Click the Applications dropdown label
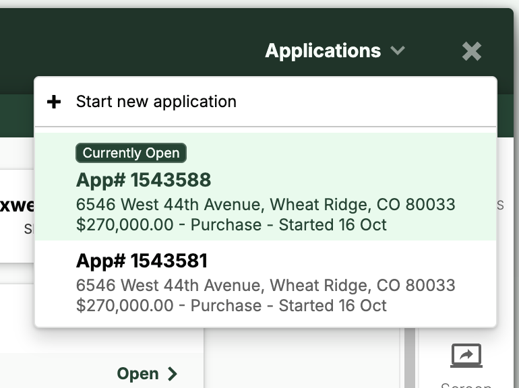 point(323,51)
